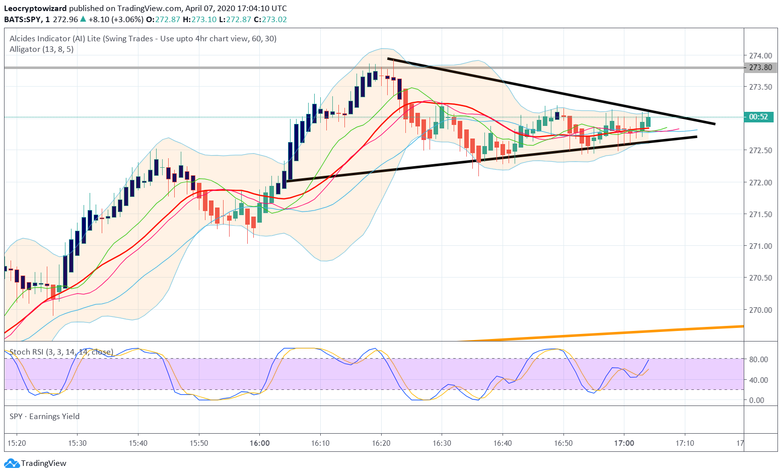Click the high value H:273.10
Viewport: 782px width, 475px height.
(x=199, y=19)
